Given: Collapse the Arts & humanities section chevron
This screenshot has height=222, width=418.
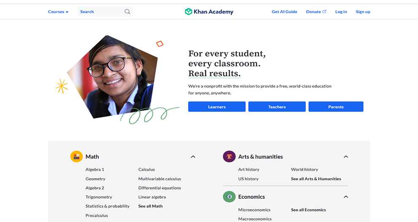Looking at the screenshot, I should [x=346, y=157].
